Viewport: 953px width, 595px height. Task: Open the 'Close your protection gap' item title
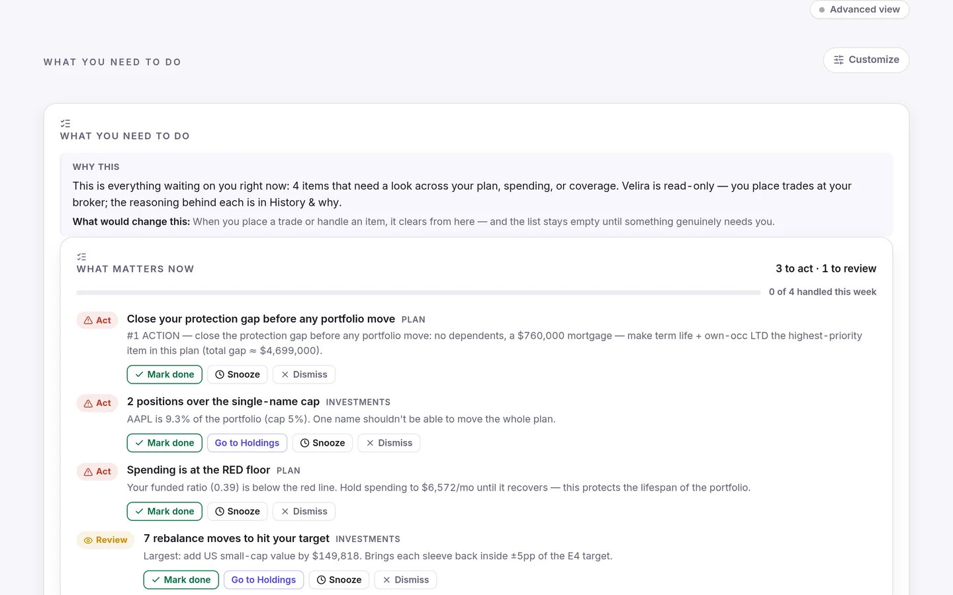click(261, 319)
